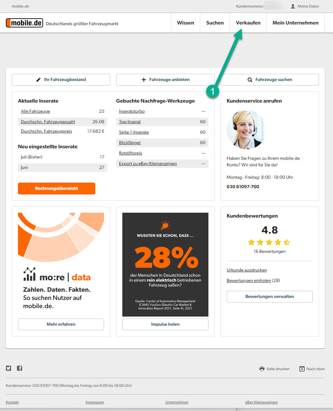Click Urkunde ausdrucken link
The width and height of the screenshot is (333, 411).
coord(247,270)
